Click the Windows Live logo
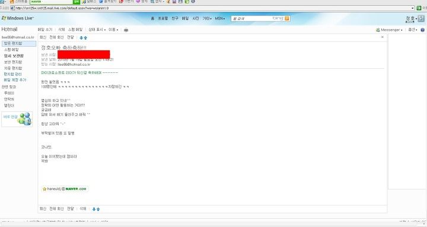Image resolution: width=427 pixels, height=227 pixels. click(18, 18)
